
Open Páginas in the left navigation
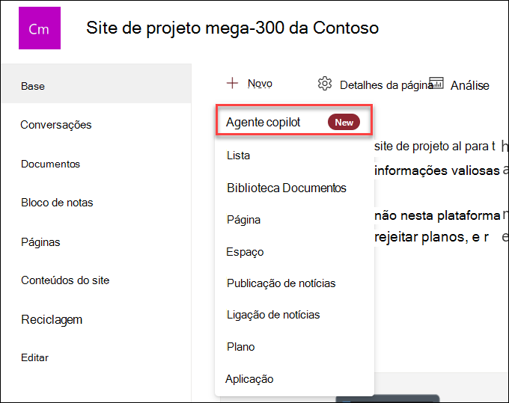40,242
